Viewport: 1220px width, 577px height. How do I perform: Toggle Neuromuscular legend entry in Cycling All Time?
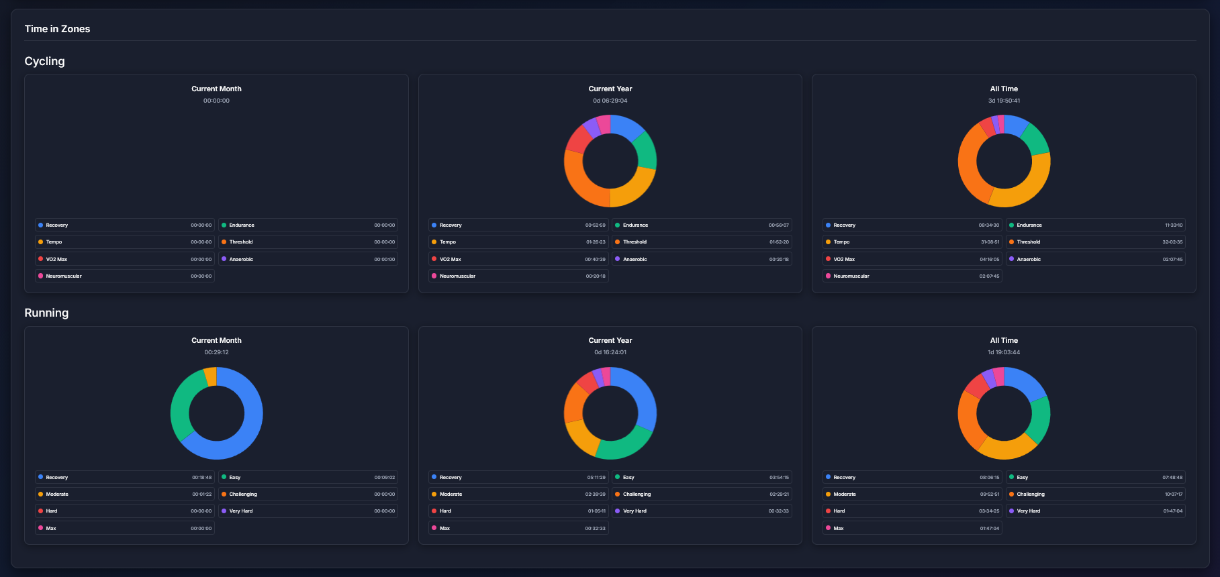[851, 276]
